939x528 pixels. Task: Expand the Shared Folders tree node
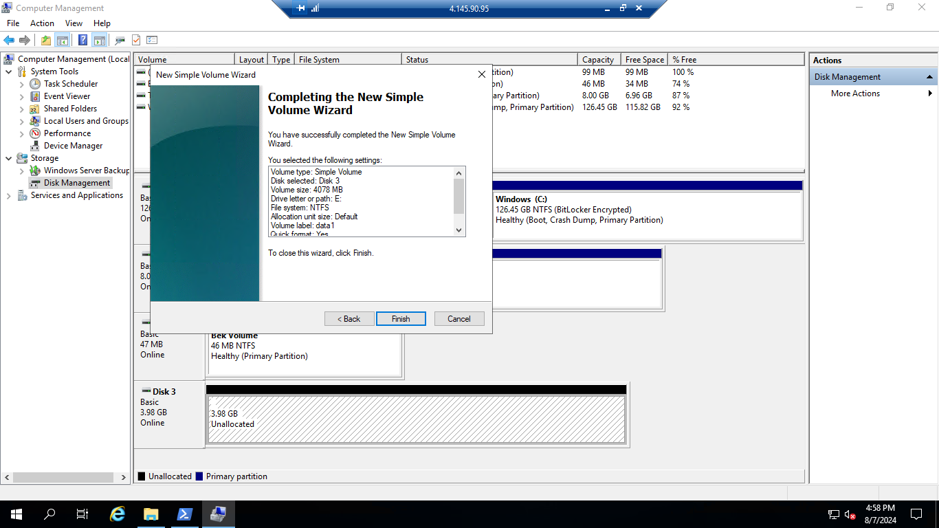pos(22,109)
